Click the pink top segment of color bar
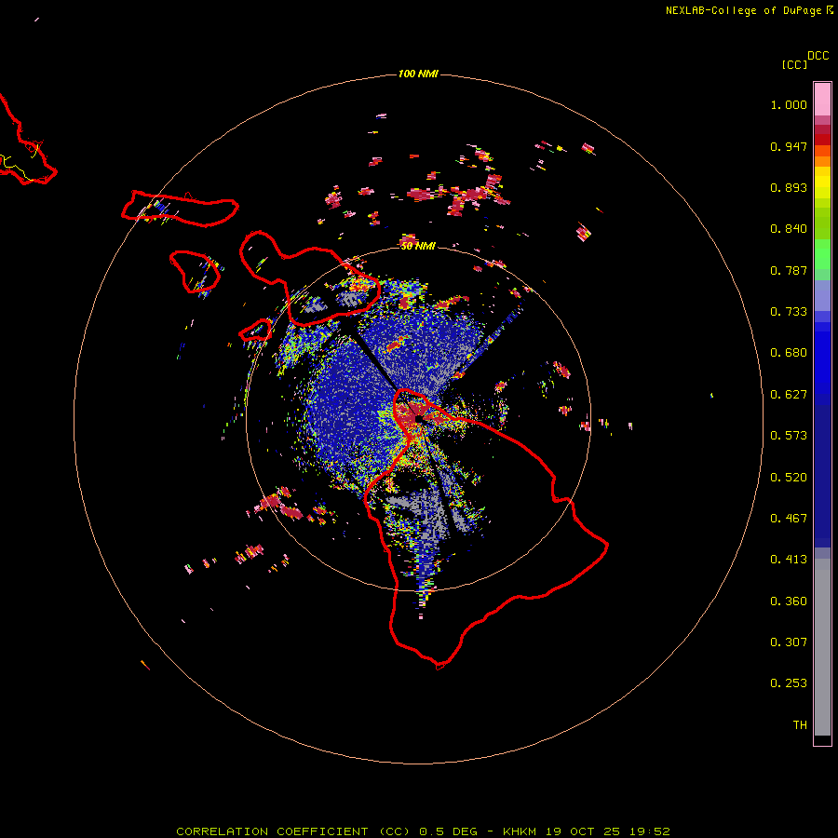This screenshot has width=838, height=838. pos(822,99)
